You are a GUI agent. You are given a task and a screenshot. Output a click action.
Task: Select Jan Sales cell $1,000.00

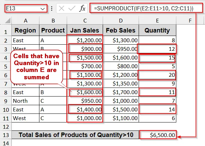(x=85, y=118)
